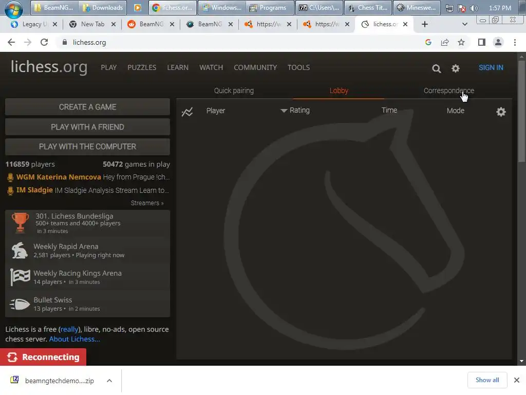
Task: Toggle the lobby graph view icon
Action: (187, 112)
